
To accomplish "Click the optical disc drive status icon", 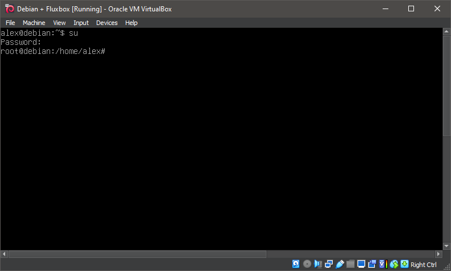I will (x=307, y=264).
